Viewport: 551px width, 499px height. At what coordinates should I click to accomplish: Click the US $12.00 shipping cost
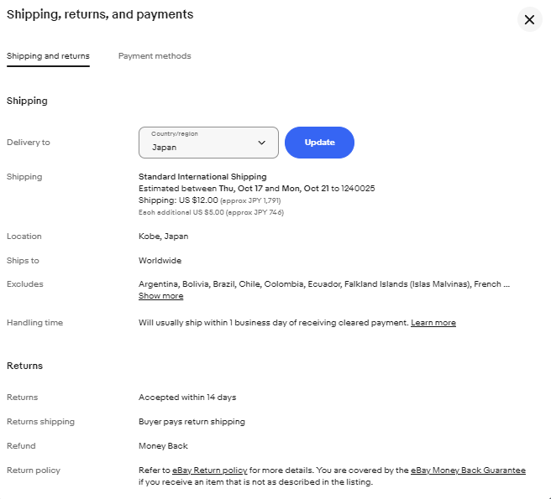point(198,200)
